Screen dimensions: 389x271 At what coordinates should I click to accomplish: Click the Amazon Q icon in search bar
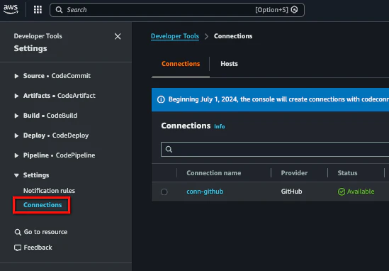pos(294,10)
